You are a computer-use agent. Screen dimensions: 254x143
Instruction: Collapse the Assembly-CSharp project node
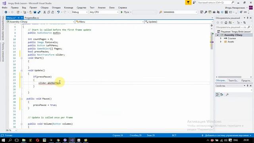tap(217, 35)
